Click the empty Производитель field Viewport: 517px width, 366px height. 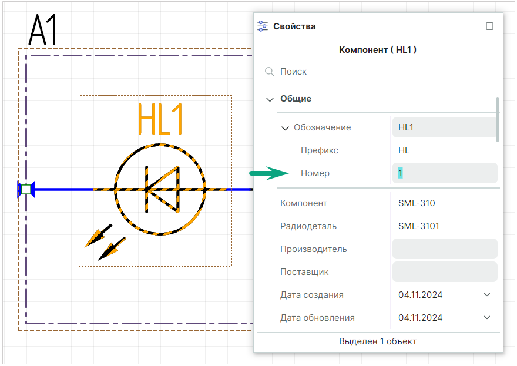[444, 249]
